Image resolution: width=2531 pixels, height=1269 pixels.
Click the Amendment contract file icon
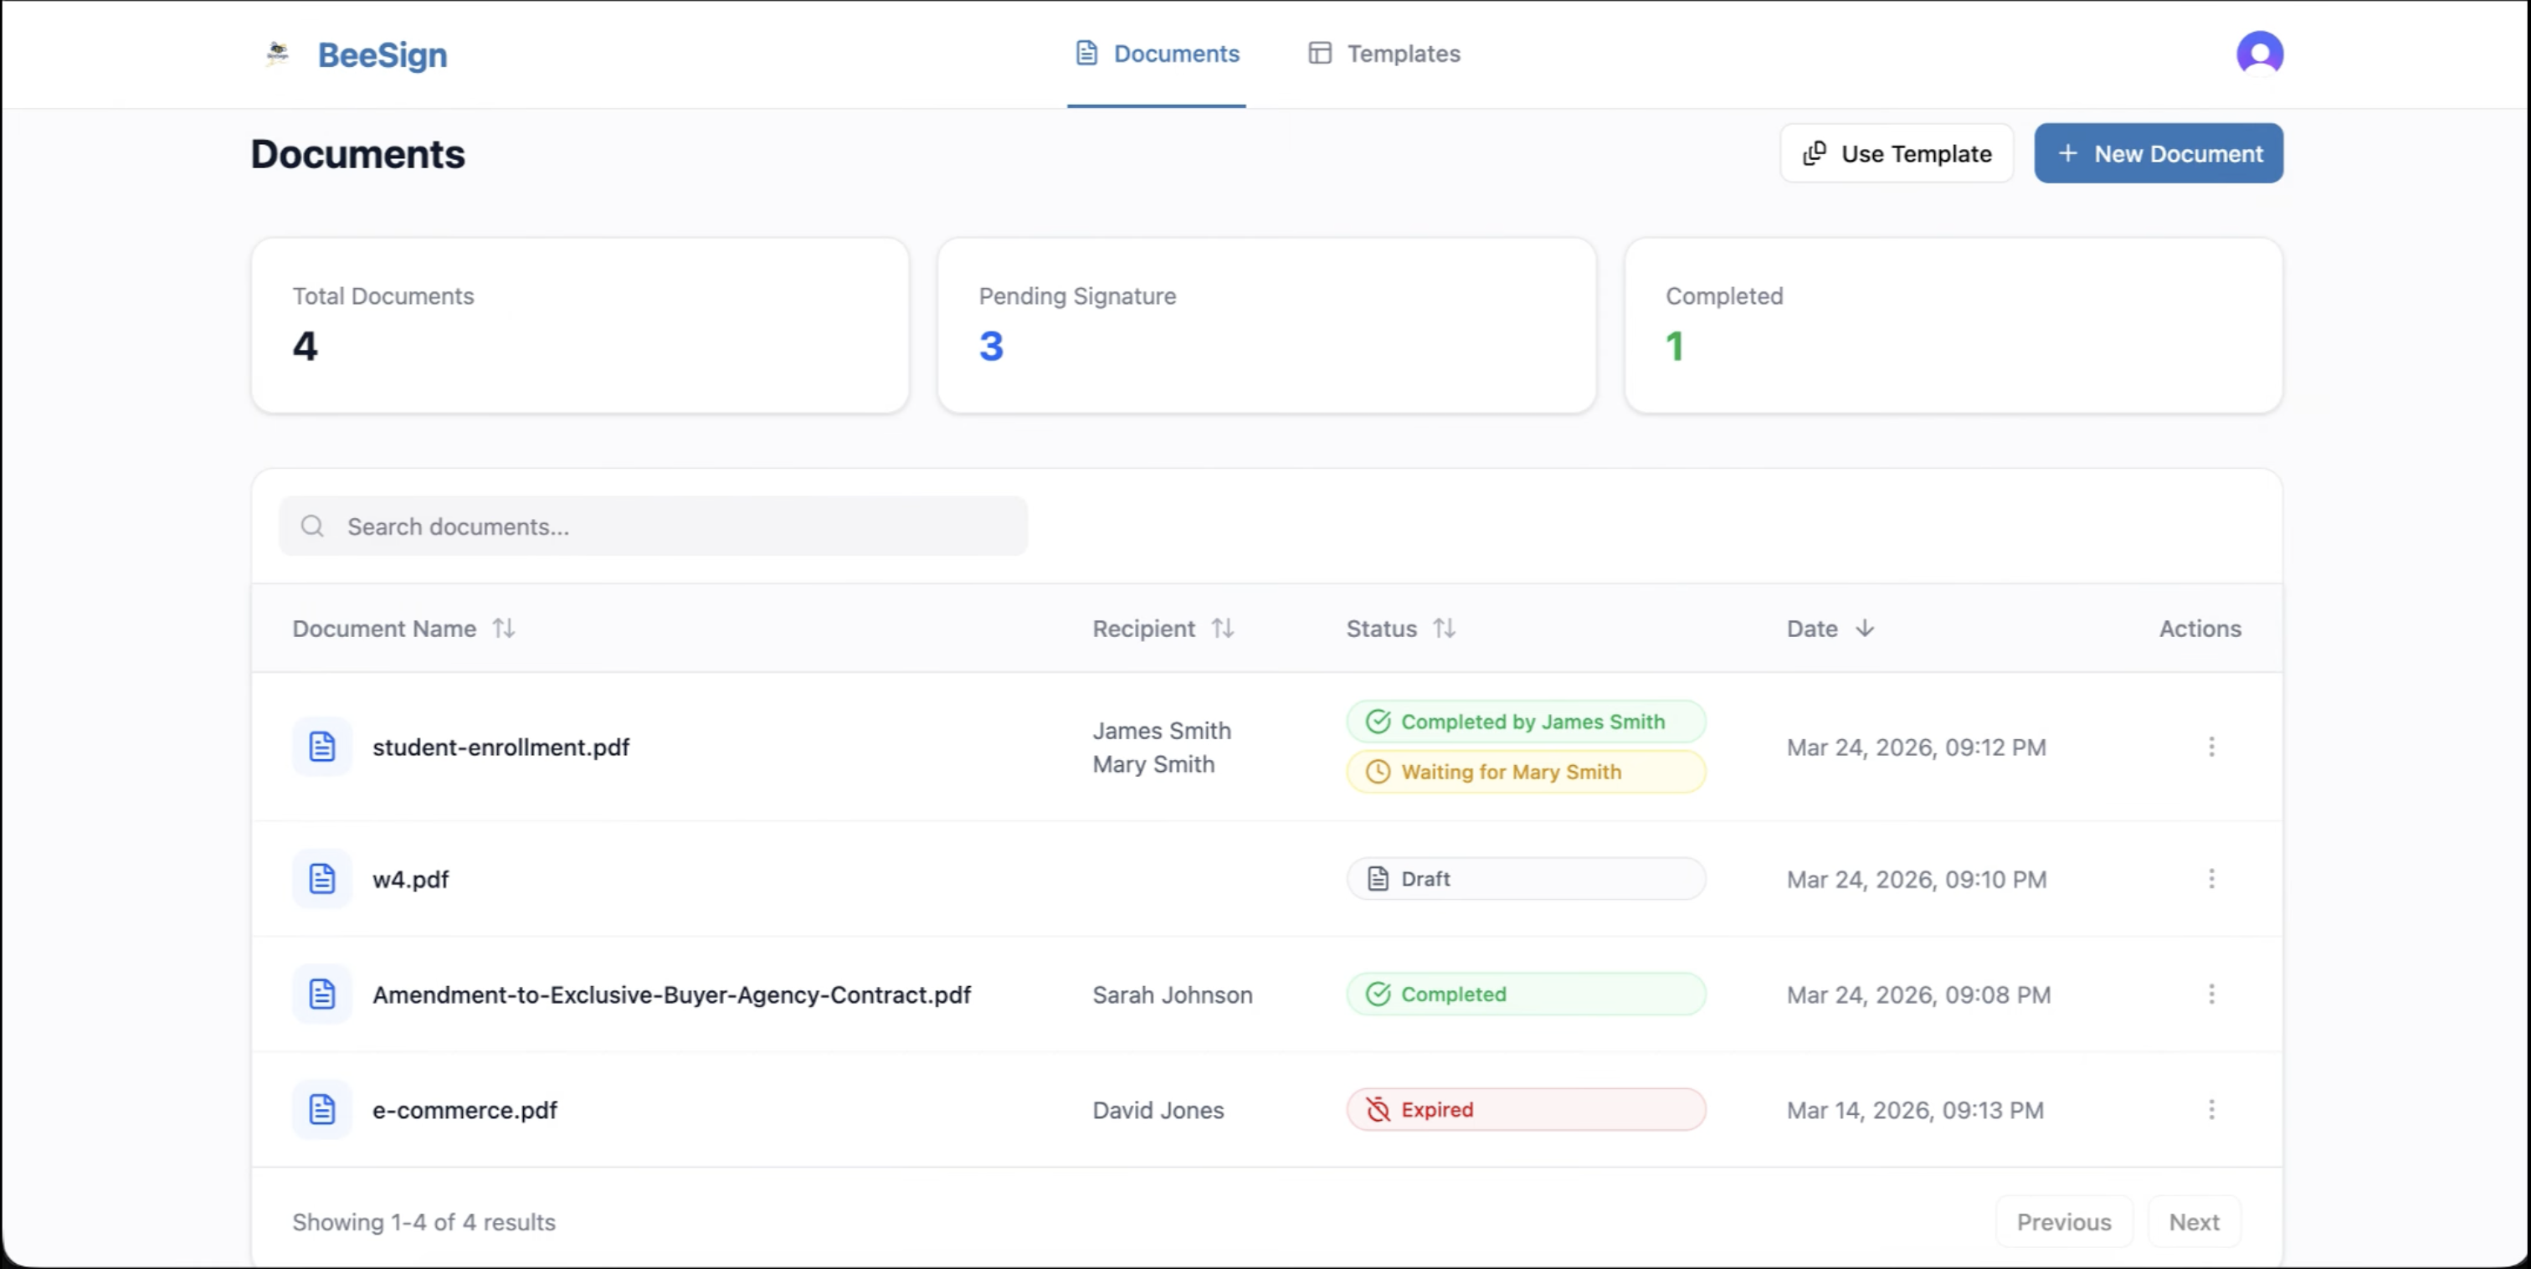pyautogui.click(x=322, y=994)
